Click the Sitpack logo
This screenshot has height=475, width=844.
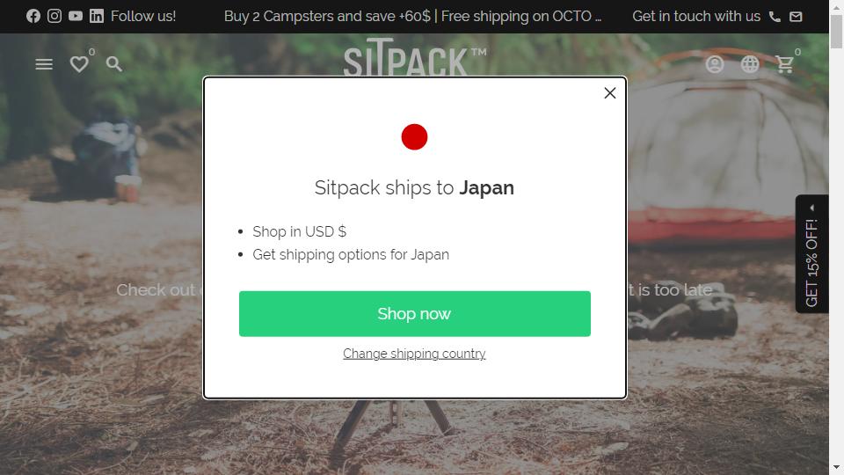415,57
